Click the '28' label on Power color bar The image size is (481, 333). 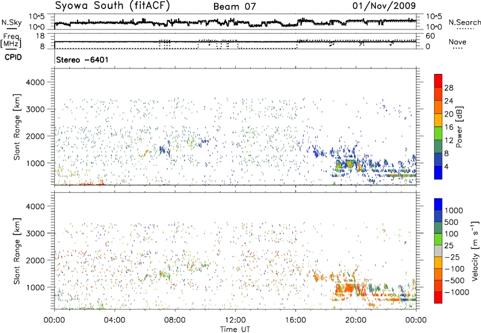(x=449, y=88)
